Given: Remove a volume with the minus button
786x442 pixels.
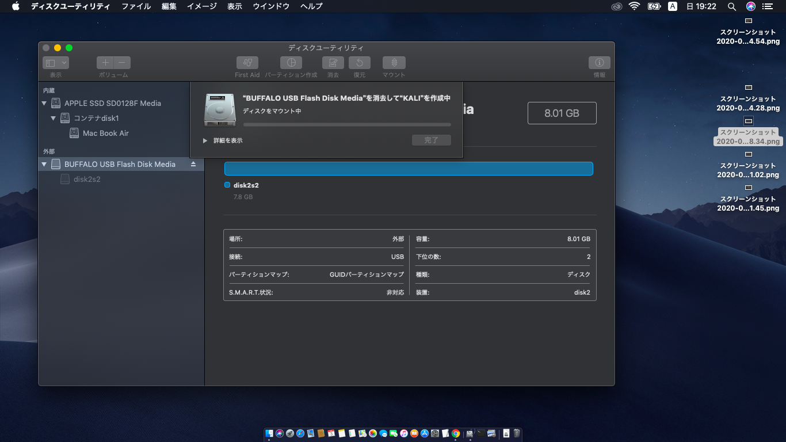Looking at the screenshot, I should point(122,63).
